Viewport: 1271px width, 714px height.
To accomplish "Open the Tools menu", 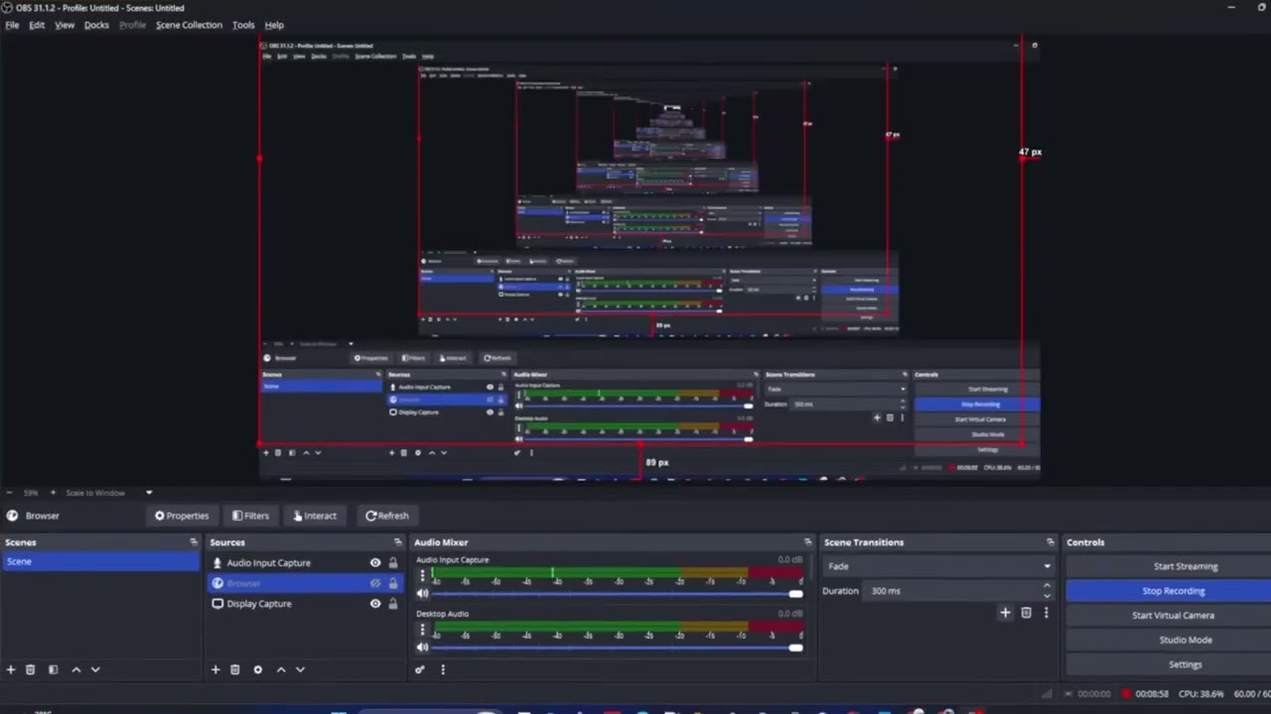I will click(243, 25).
